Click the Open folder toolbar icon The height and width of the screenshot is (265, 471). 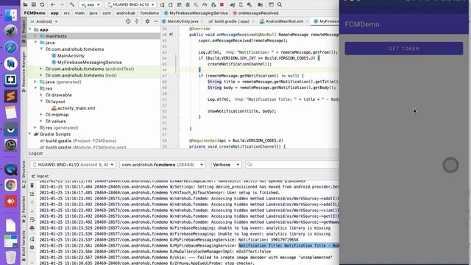click(x=25, y=5)
